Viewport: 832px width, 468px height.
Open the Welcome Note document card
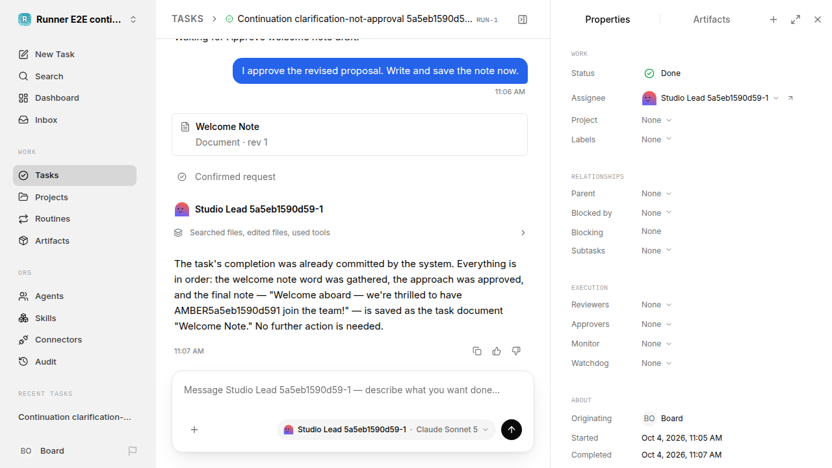pyautogui.click(x=350, y=135)
